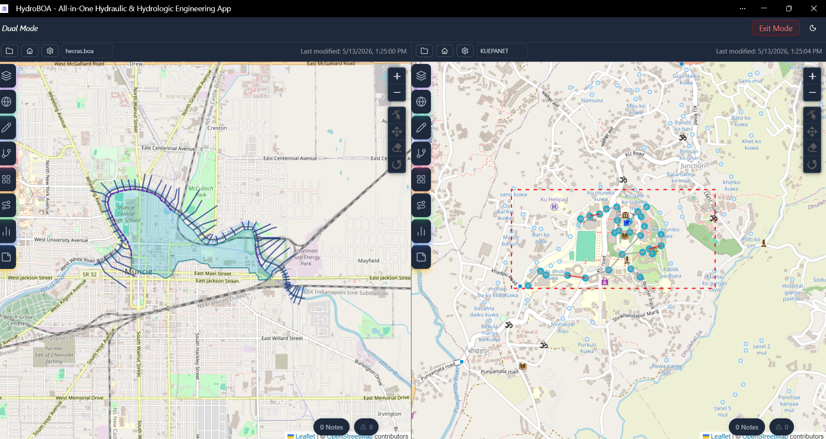Click the Exit Mode button
Image resolution: width=826 pixels, height=439 pixels.
point(776,28)
